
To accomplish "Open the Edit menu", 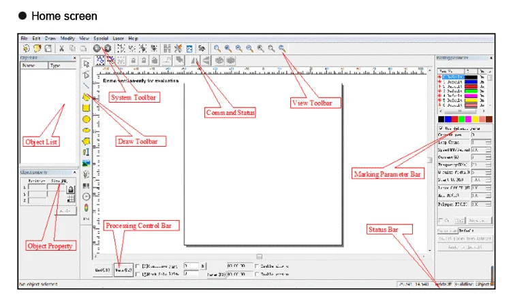I will [36, 38].
